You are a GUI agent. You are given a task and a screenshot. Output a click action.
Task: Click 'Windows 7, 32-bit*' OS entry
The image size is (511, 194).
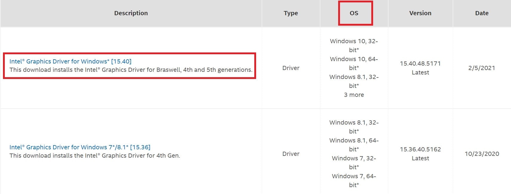coord(354,163)
